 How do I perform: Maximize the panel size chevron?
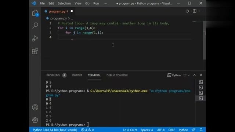(x=194, y=75)
